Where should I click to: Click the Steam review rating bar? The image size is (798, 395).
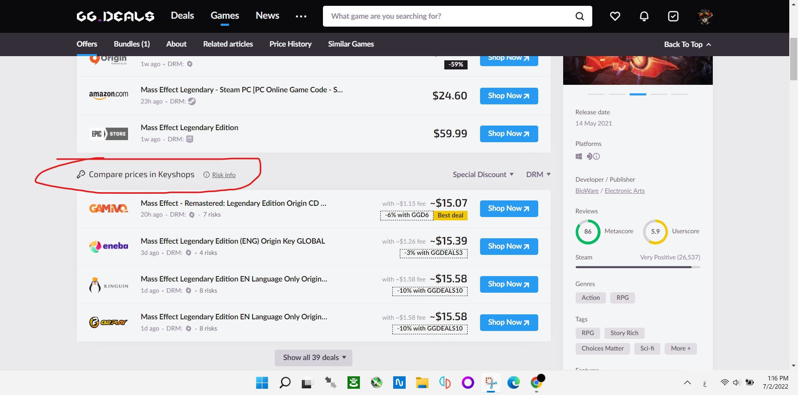tap(638, 267)
